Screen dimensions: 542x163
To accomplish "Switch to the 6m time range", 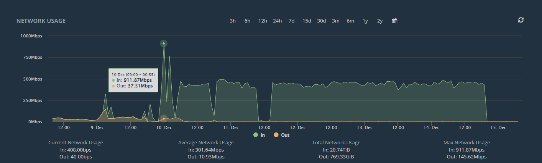I will click(350, 21).
